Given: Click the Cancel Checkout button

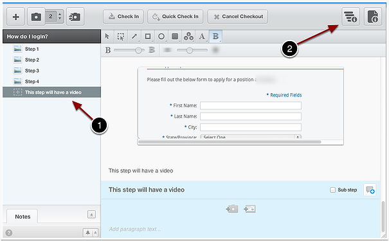Looking at the screenshot, I should coord(238,17).
